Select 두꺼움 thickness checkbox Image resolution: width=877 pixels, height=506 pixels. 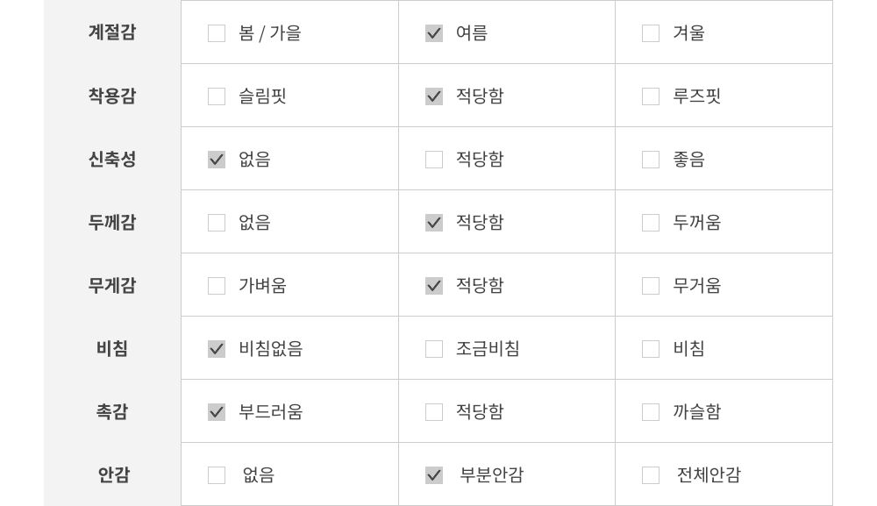(651, 223)
